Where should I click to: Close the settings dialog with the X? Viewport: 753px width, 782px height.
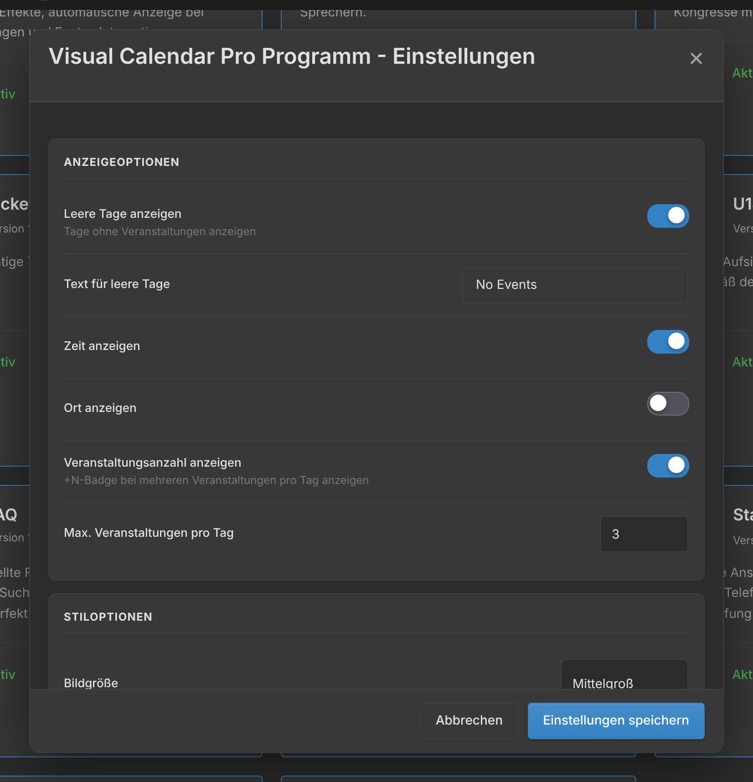pyautogui.click(x=696, y=58)
